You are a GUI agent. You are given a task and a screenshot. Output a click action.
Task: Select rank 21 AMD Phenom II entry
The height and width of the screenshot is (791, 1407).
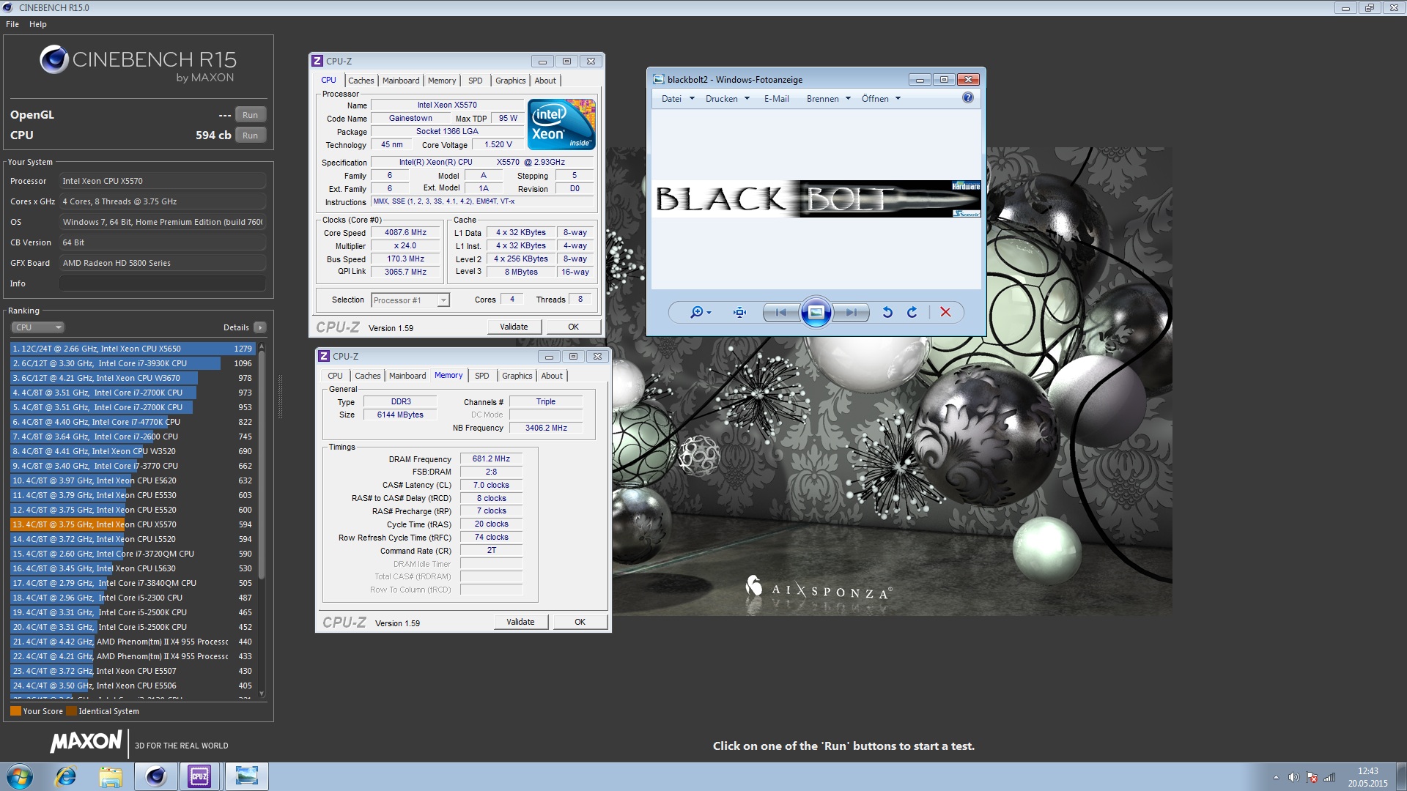click(x=132, y=642)
